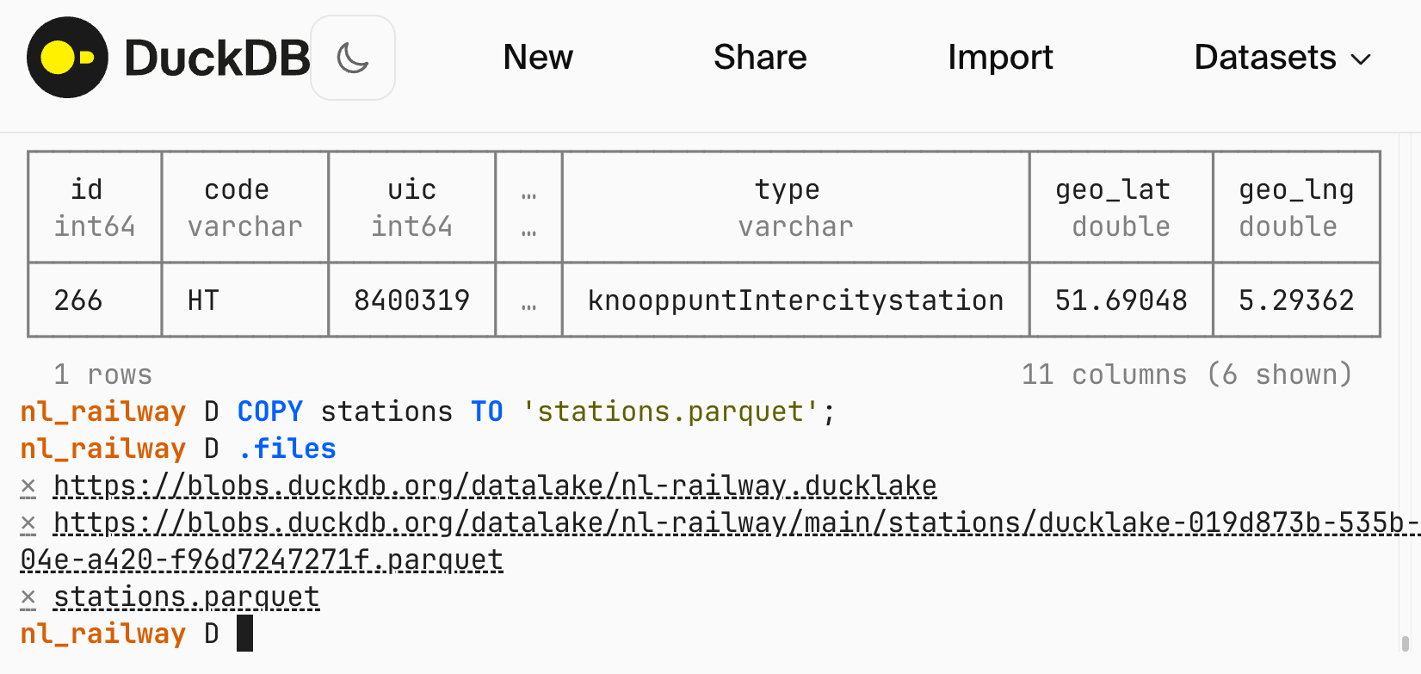
Task: Click the terminal prompt cursor to focus input
Action: coord(245,634)
